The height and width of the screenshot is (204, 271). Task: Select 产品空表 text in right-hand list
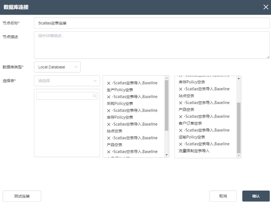click(186, 110)
